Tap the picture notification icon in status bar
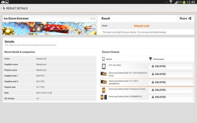This screenshot has height=123, width=197. (x=7, y=2)
